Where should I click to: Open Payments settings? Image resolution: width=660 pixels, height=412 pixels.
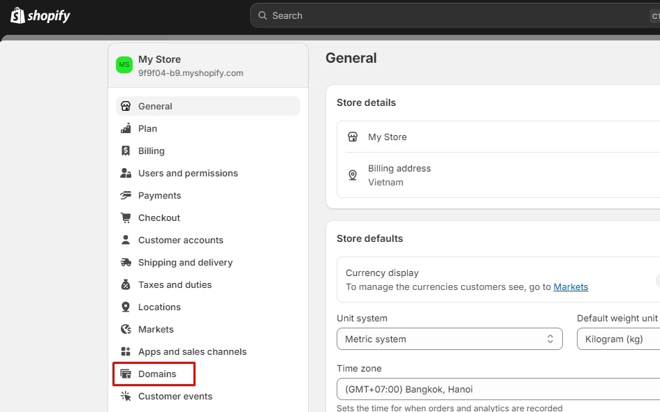tap(208, 195)
